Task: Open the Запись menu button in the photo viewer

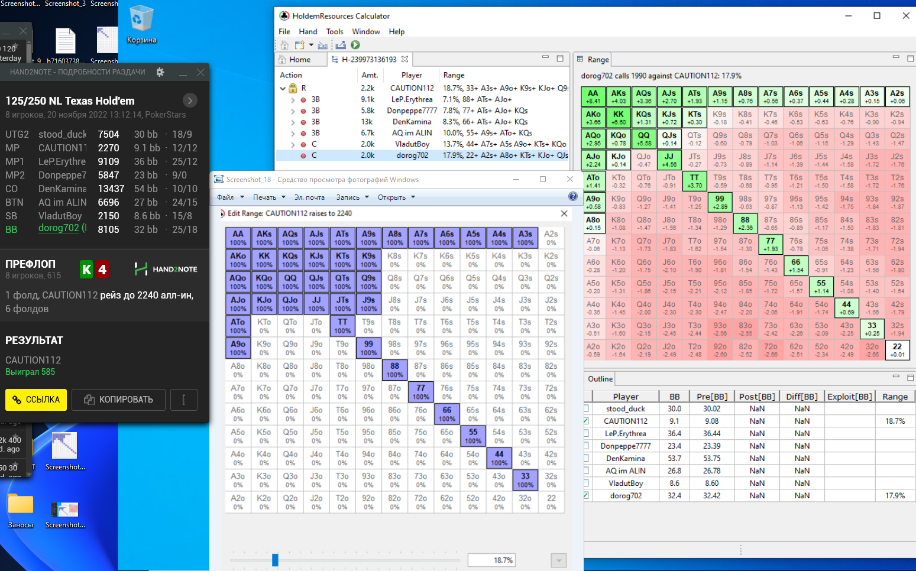Action: pyautogui.click(x=352, y=197)
